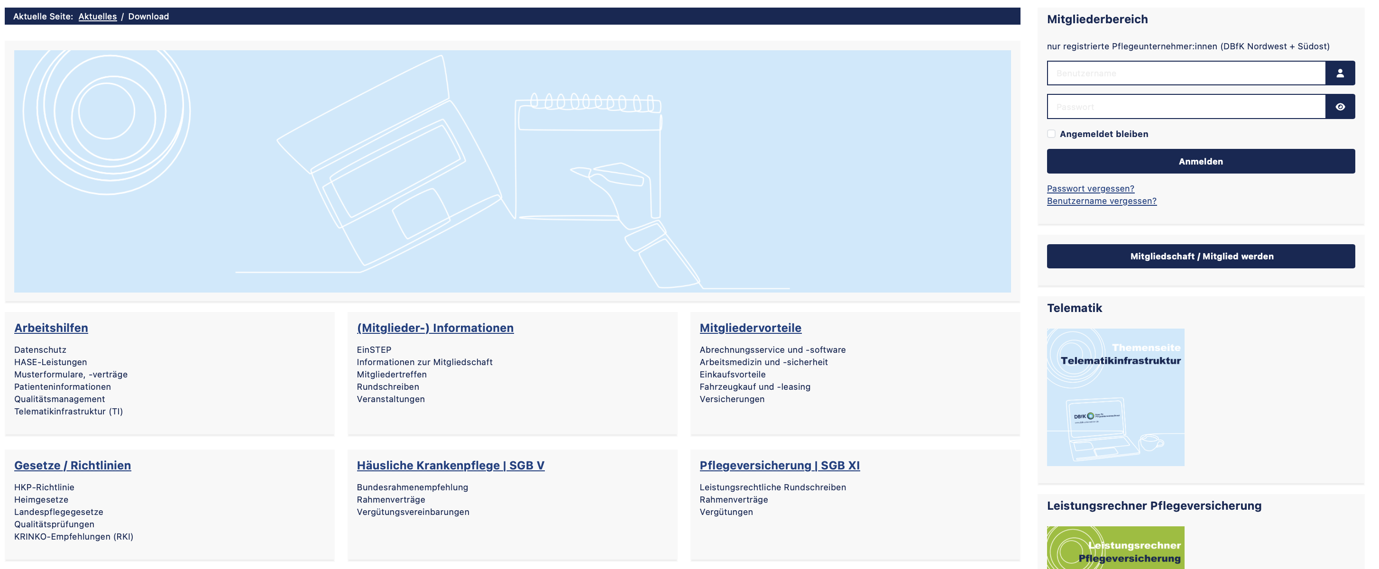
Task: Select Mitgliedertreffen entry
Action: (x=392, y=374)
